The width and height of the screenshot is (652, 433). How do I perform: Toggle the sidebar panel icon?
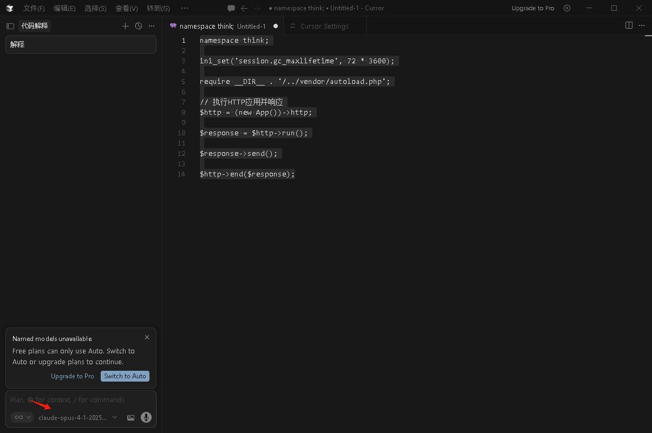coord(10,26)
